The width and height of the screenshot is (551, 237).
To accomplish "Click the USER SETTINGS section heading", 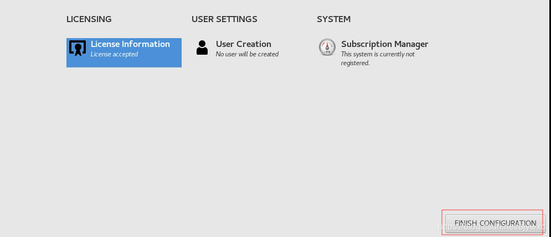I will tap(224, 19).
